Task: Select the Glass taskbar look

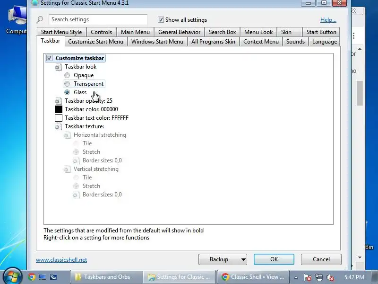Action: click(67, 92)
